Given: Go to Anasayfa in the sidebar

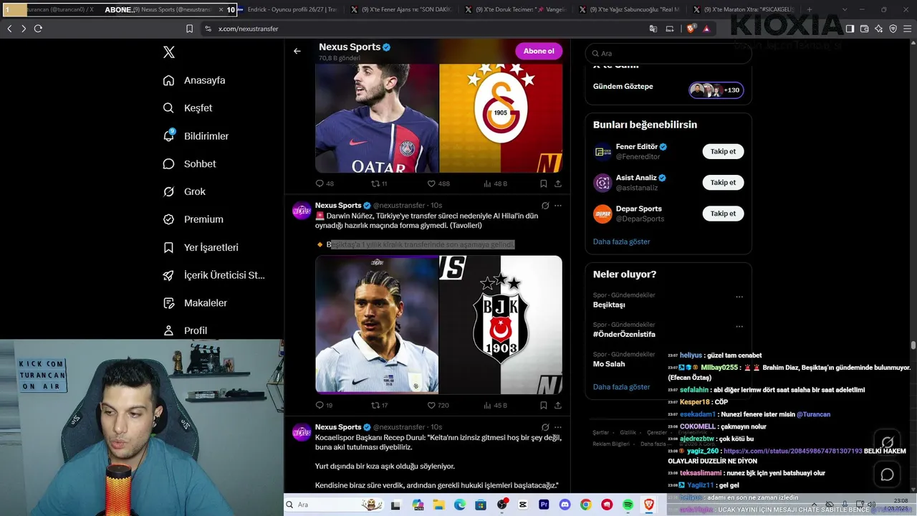Looking at the screenshot, I should pyautogui.click(x=194, y=80).
